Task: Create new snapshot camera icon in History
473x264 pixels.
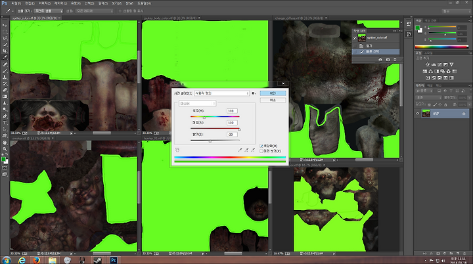Action: pos(388,60)
